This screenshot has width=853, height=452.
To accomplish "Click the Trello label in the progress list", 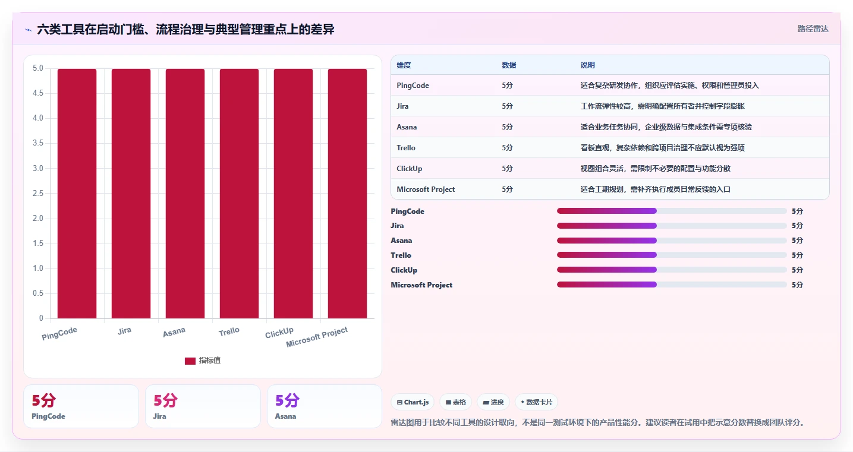I will pos(401,255).
